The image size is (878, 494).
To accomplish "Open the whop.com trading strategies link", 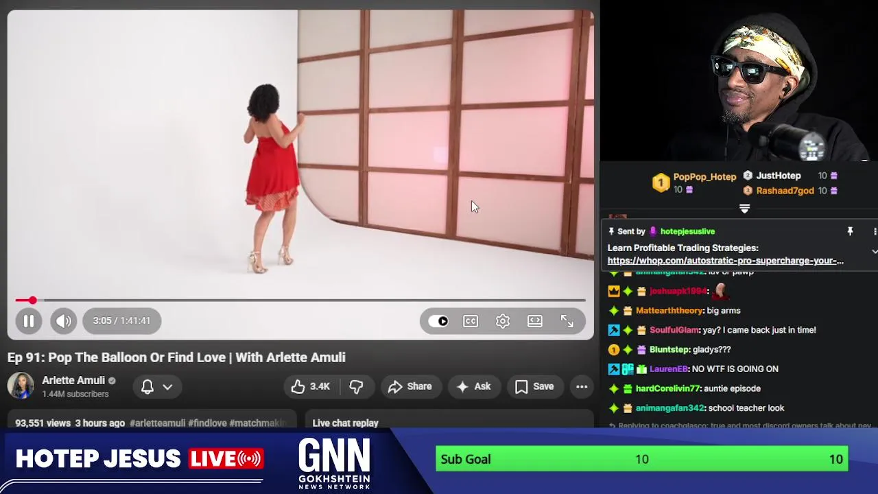I will click(725, 261).
